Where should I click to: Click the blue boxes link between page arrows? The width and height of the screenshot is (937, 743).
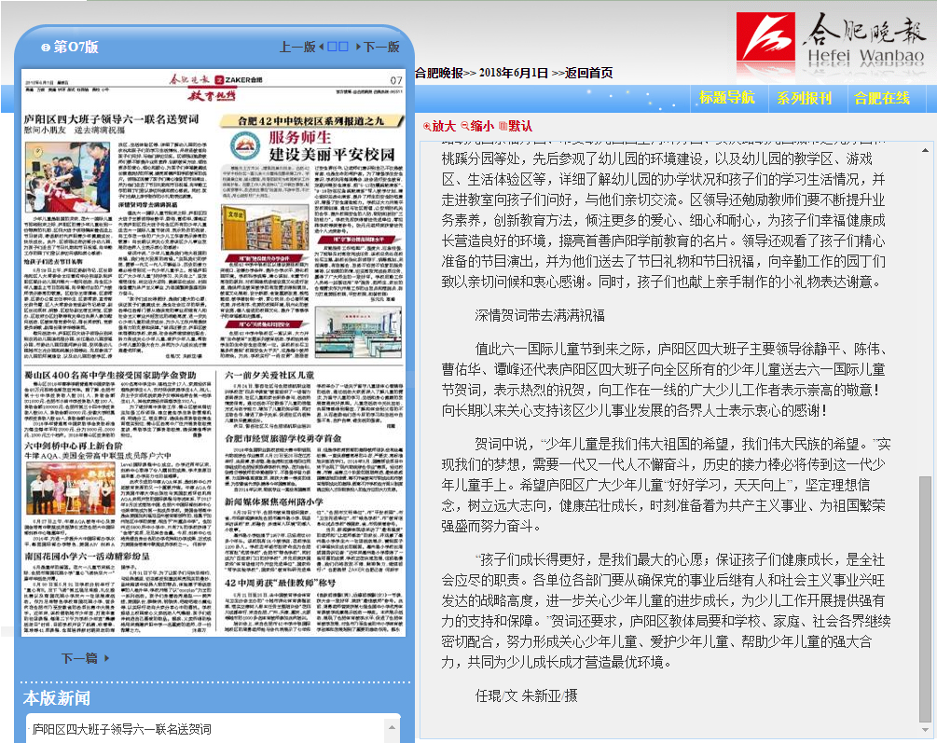(x=338, y=47)
